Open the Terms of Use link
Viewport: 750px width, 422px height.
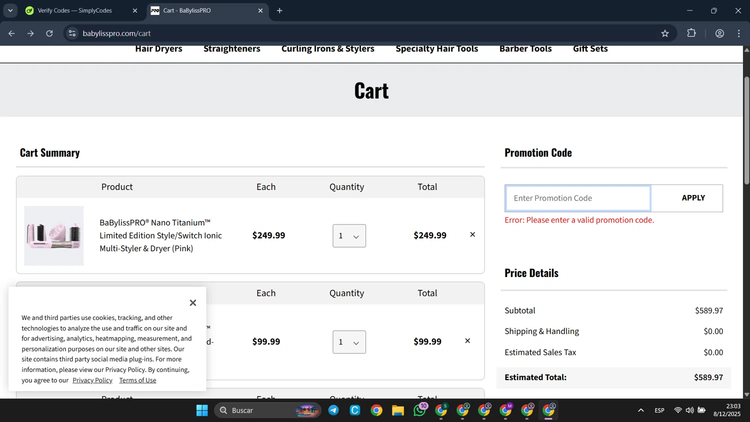[137, 380]
